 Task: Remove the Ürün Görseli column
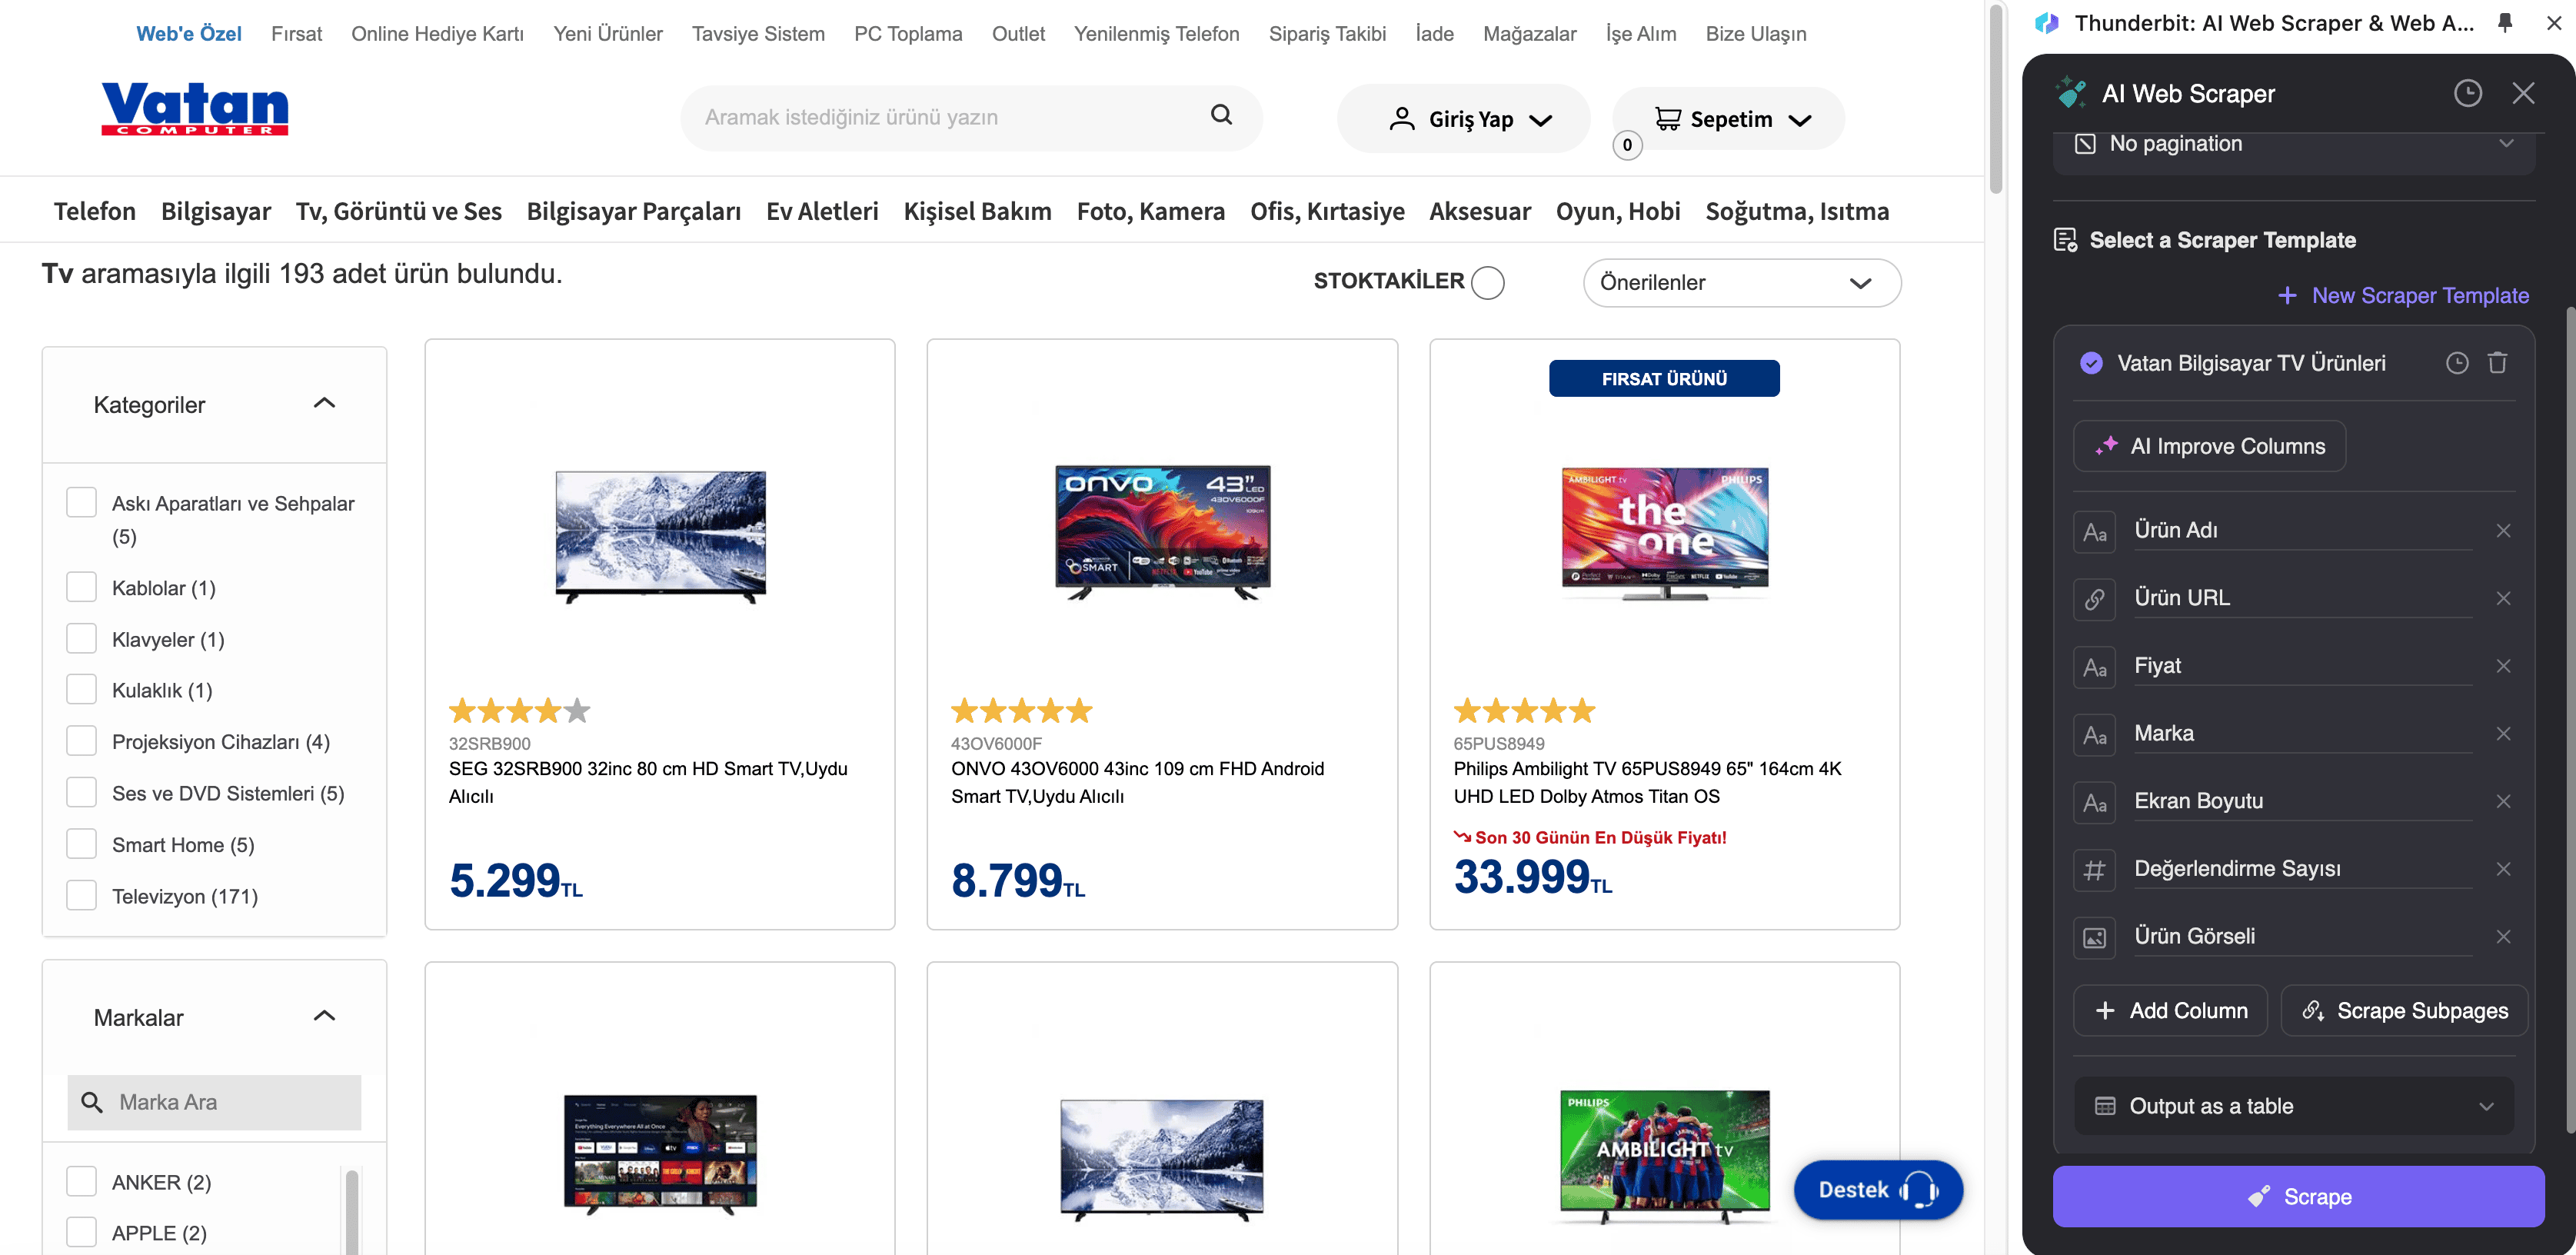2503,937
